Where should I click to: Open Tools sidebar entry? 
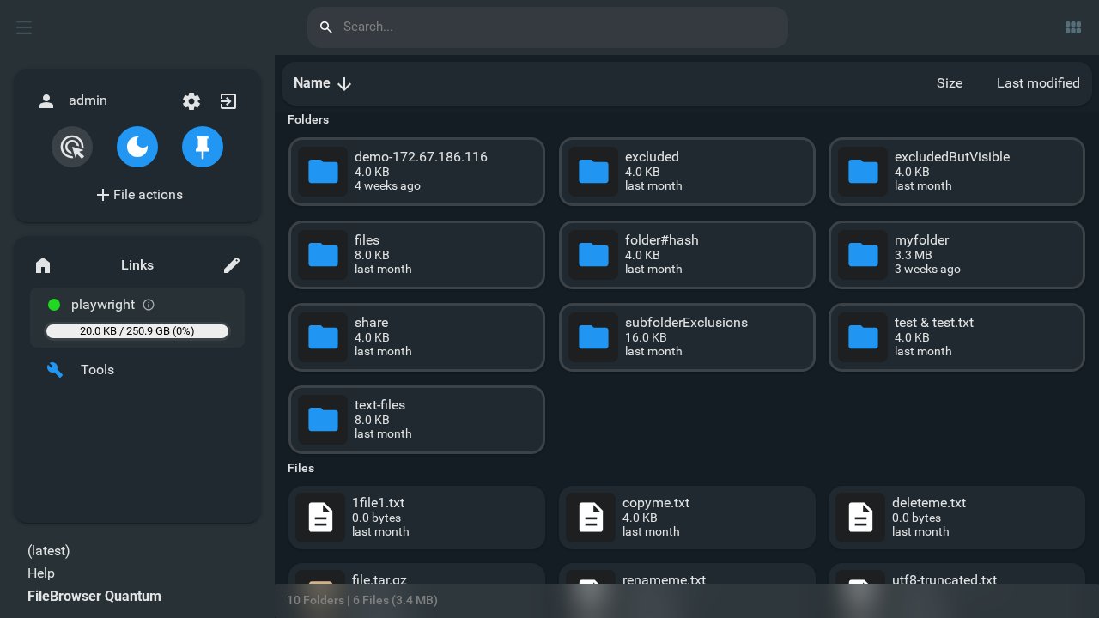pos(137,370)
